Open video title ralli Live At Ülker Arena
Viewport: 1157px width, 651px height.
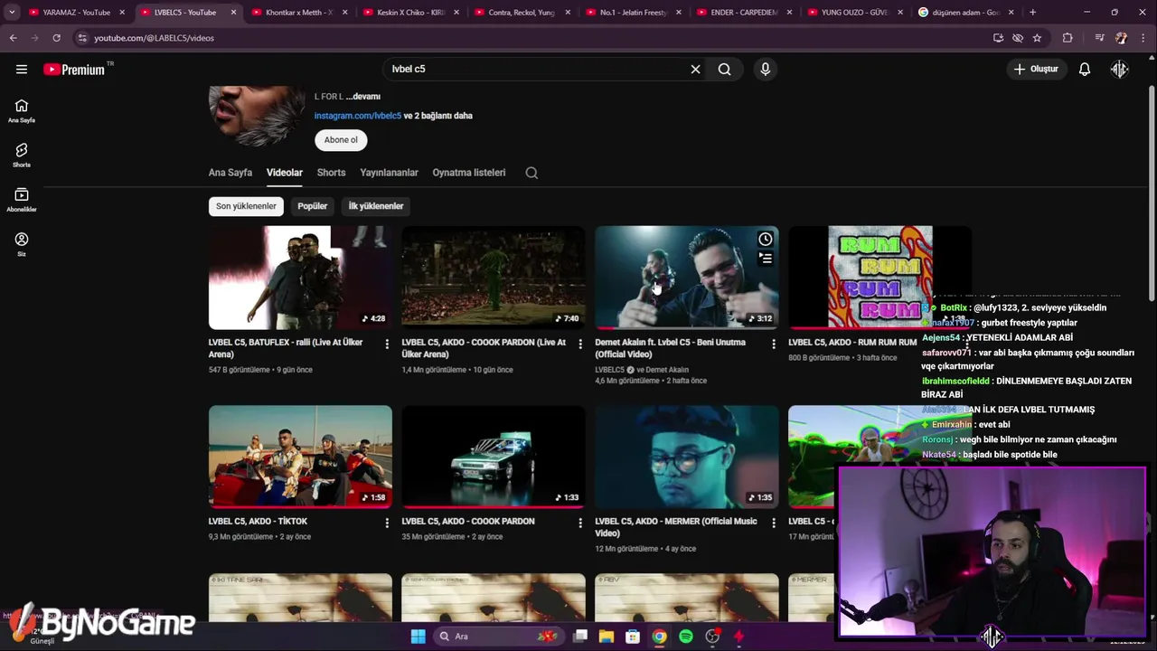tap(286, 348)
